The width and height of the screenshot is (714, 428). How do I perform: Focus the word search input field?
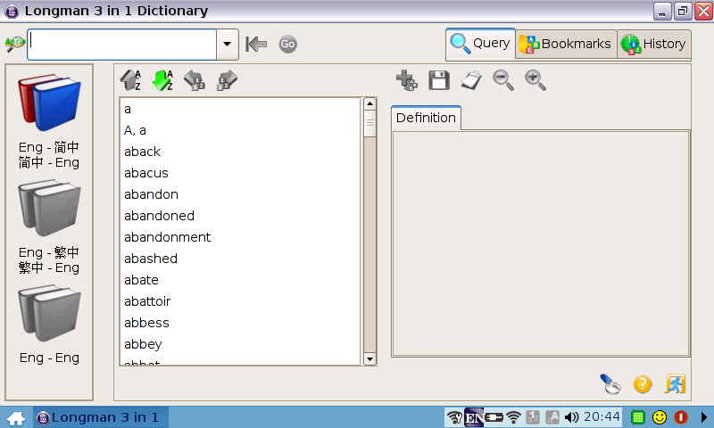(x=121, y=44)
